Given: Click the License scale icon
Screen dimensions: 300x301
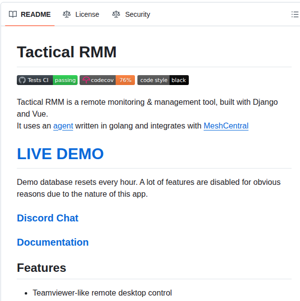Looking at the screenshot, I should [67, 14].
